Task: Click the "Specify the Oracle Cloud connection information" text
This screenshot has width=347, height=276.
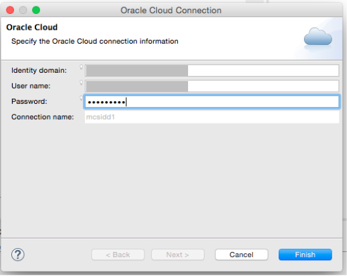Action: click(x=95, y=41)
